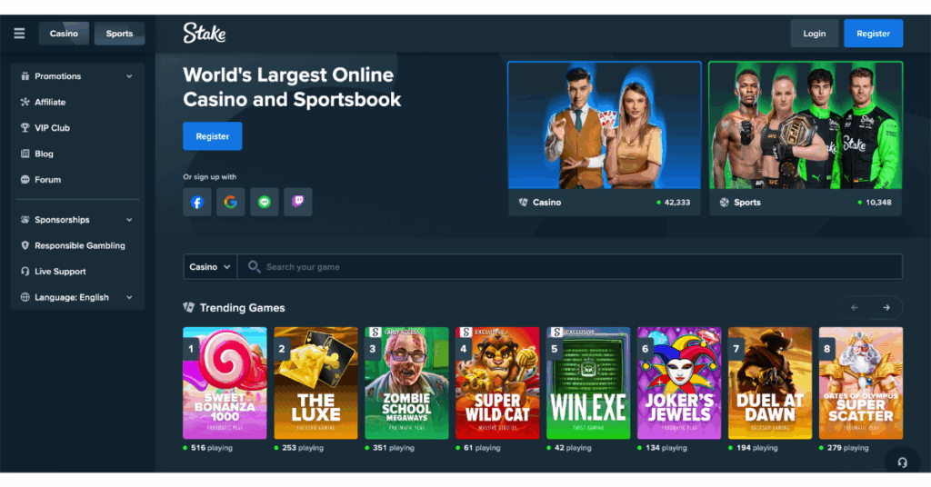Click the 279 playing label
The width and height of the screenshot is (931, 487).
click(848, 448)
